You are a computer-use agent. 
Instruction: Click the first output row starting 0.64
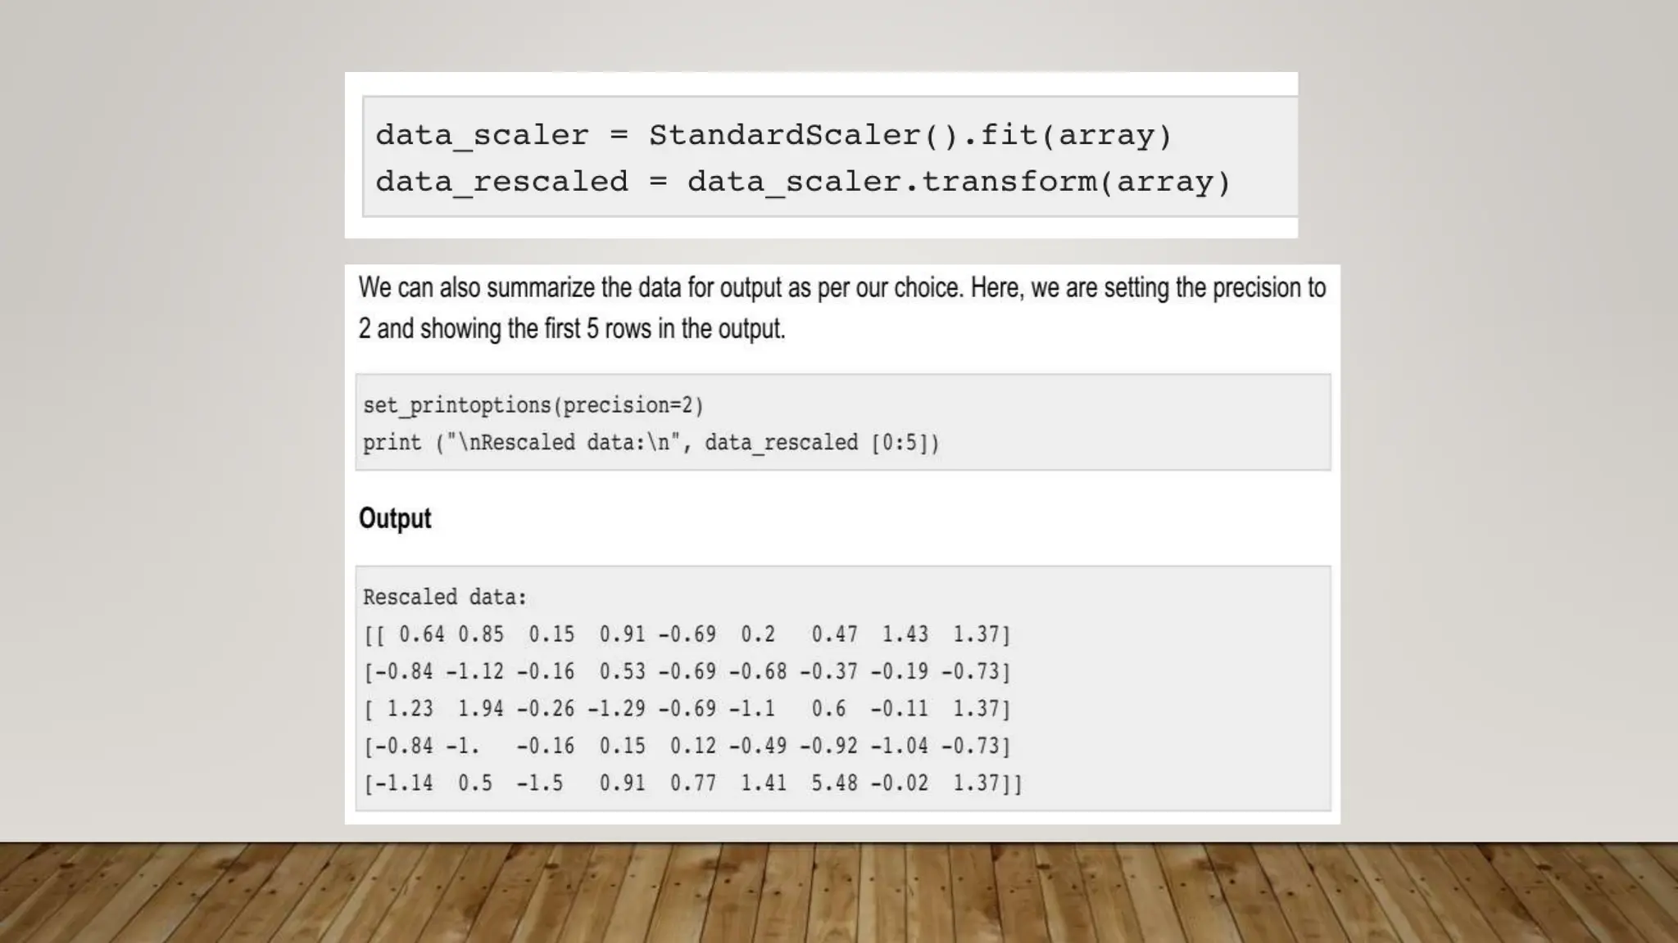pyautogui.click(x=687, y=634)
